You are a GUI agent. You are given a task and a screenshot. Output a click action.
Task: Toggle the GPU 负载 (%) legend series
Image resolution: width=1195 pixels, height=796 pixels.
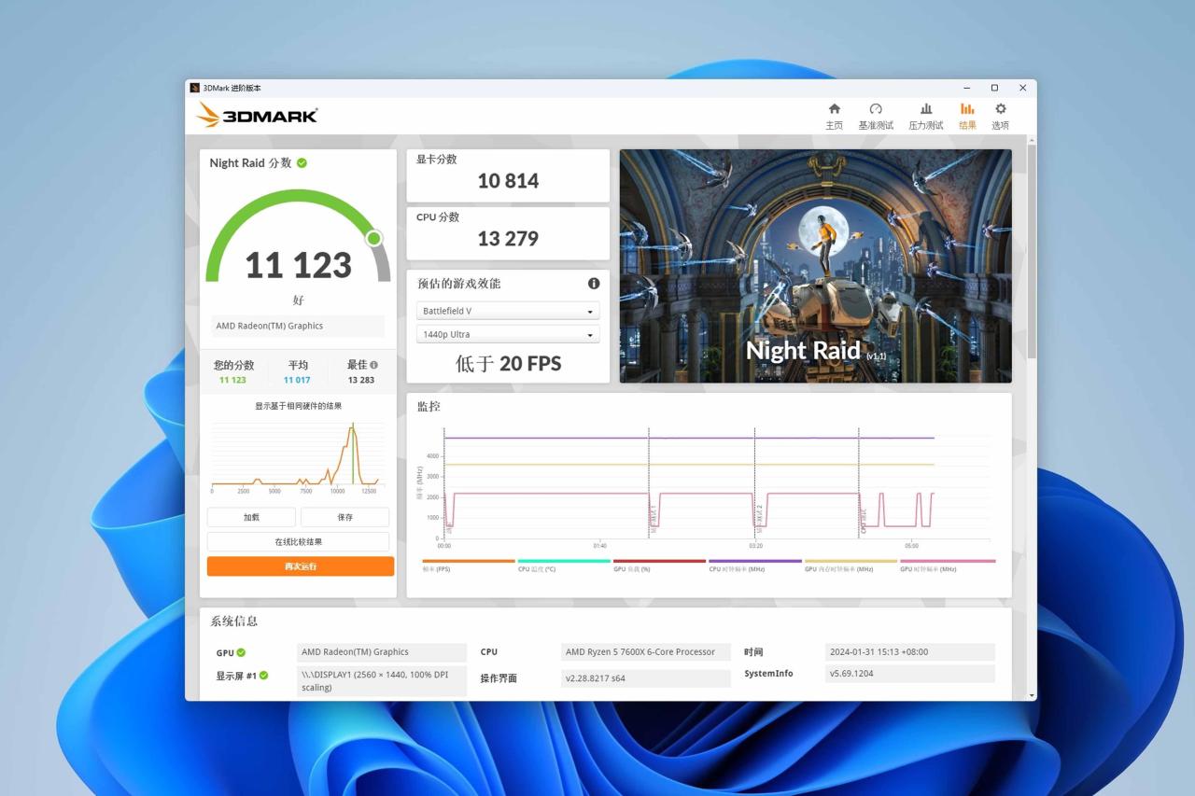659,566
